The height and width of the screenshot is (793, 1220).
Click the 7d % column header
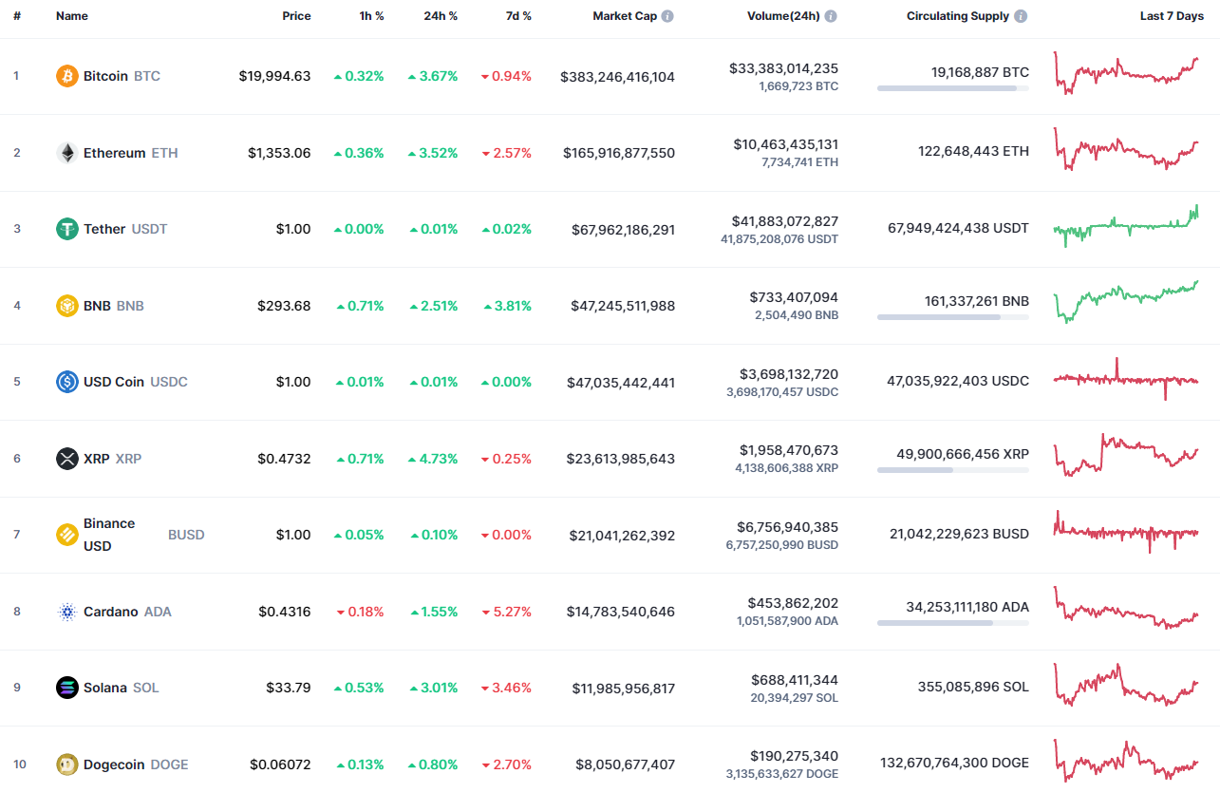click(518, 15)
